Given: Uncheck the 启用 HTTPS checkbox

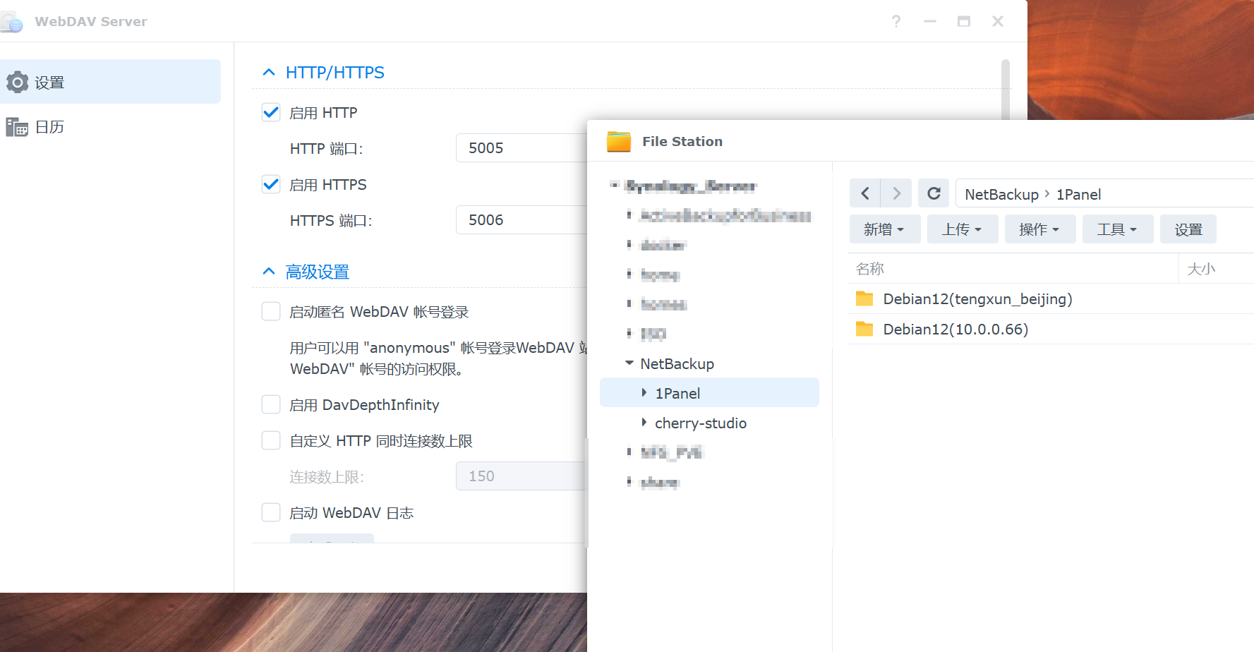Looking at the screenshot, I should point(271,184).
